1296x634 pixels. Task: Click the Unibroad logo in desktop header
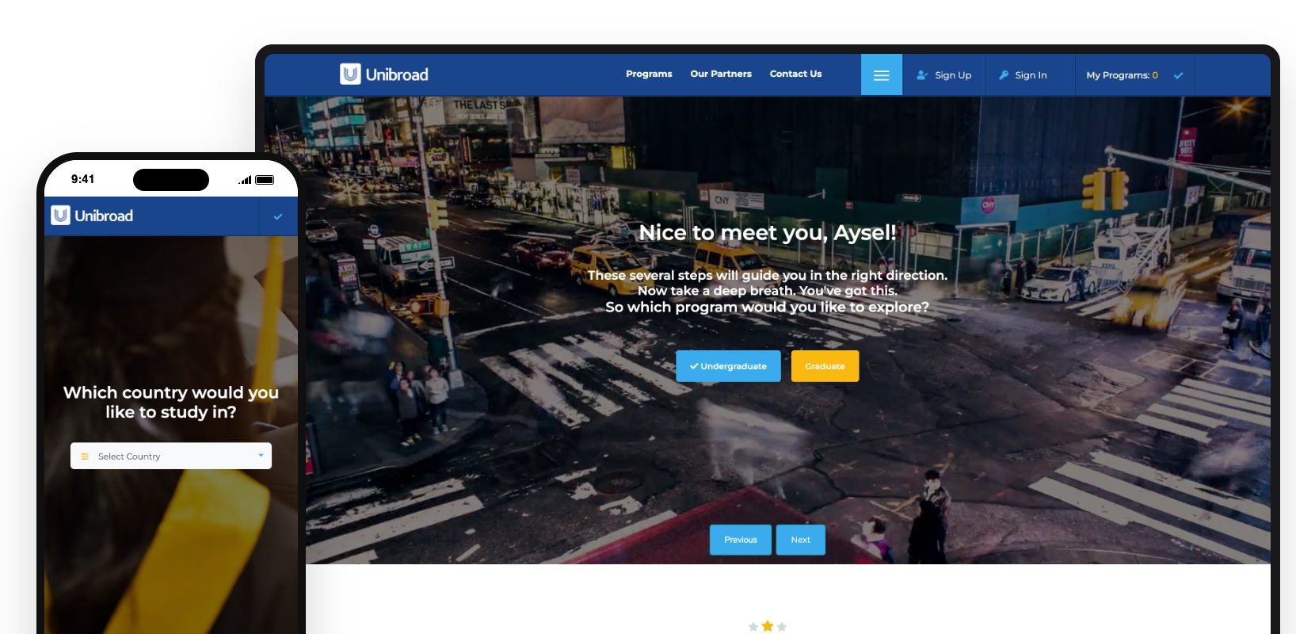pyautogui.click(x=384, y=74)
